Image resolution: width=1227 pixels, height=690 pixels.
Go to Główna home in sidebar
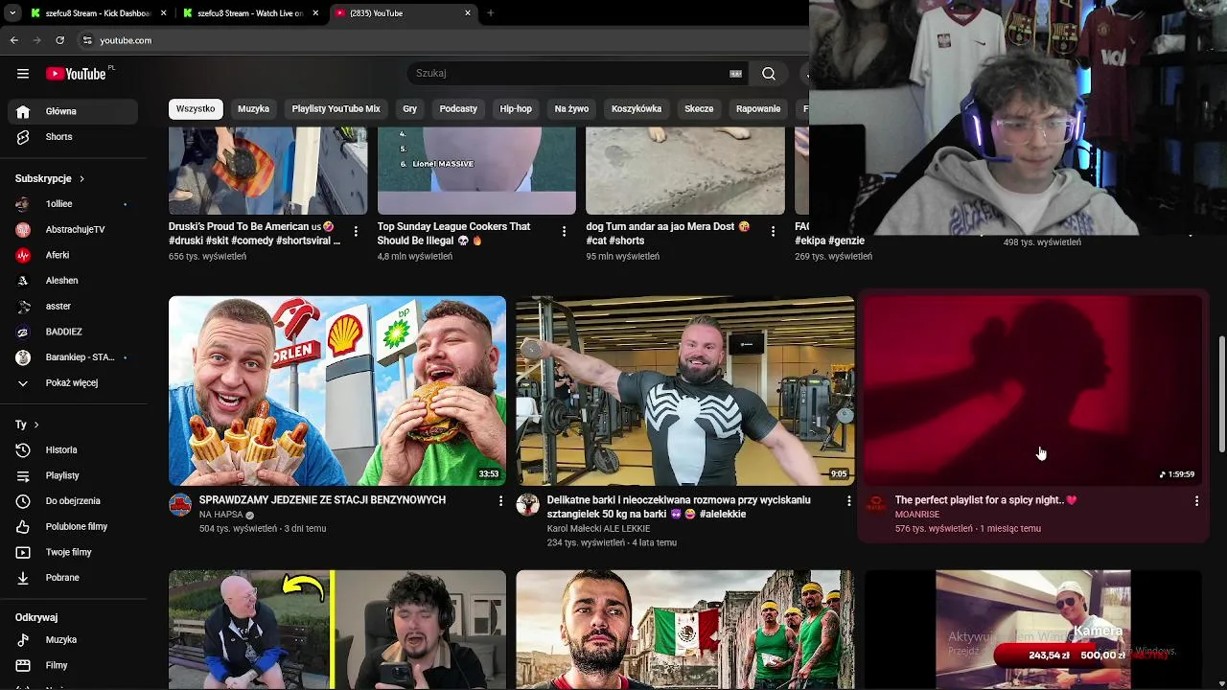click(x=73, y=111)
